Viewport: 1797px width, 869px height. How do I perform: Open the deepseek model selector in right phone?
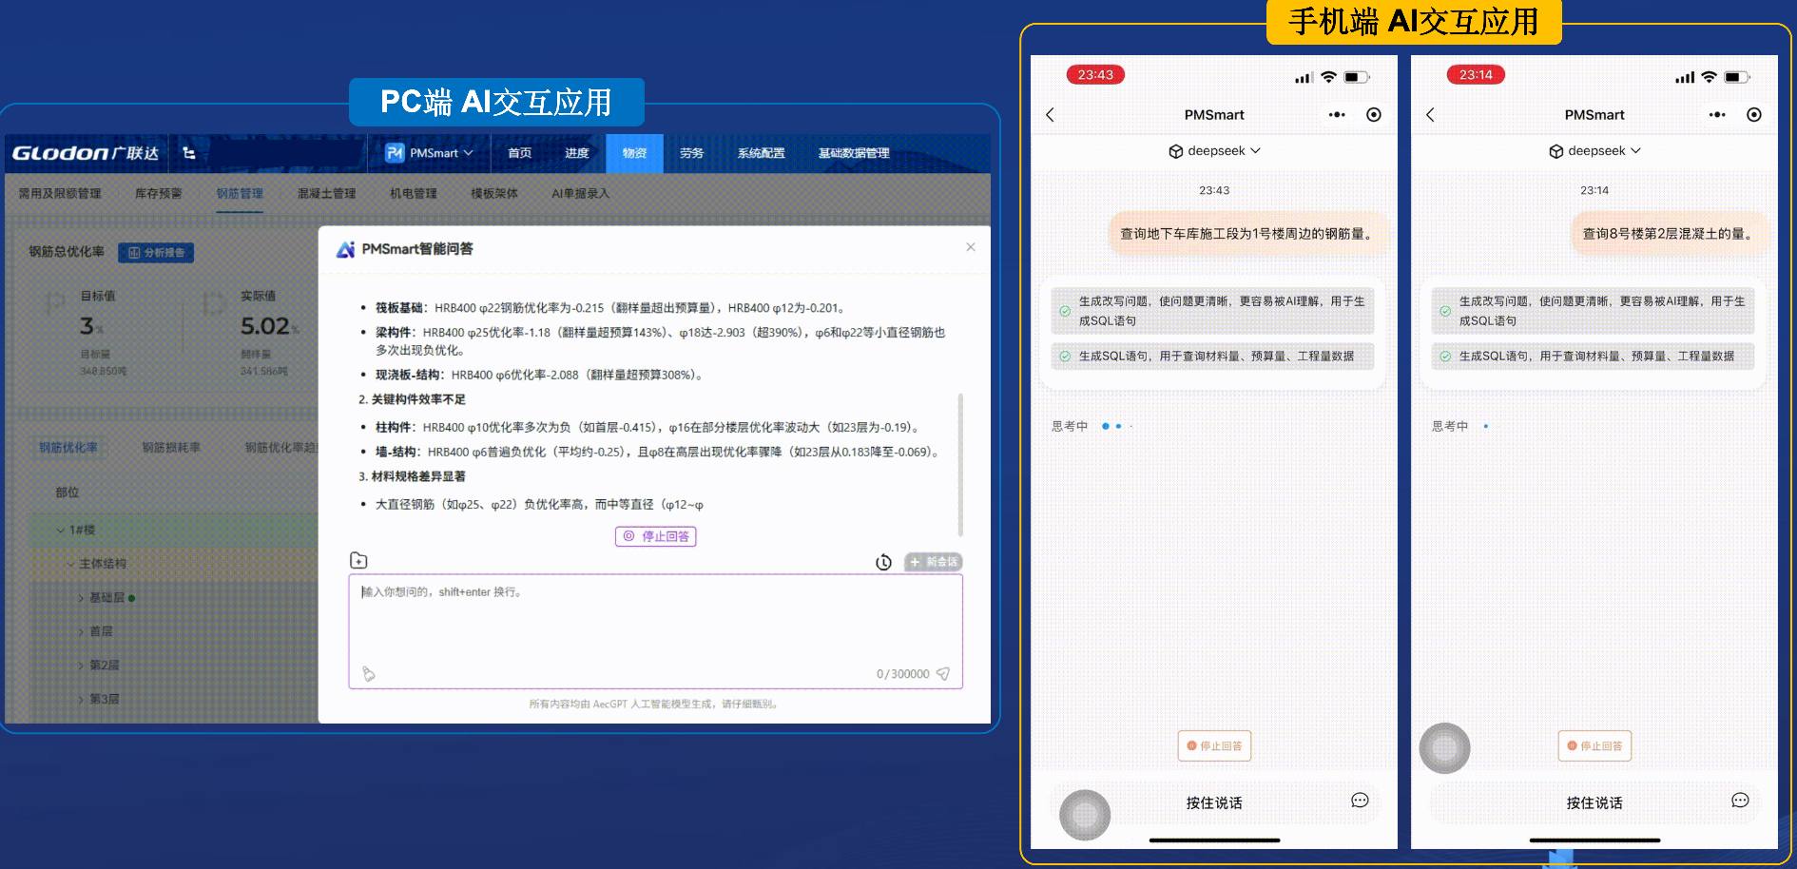point(1594,151)
